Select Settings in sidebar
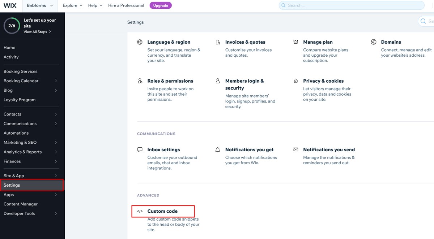Screen dimensions: 434x239 tap(32, 185)
